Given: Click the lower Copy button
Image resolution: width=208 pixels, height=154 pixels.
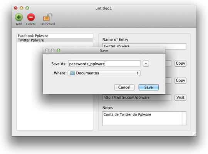Looking at the screenshot, I should click(180, 80).
